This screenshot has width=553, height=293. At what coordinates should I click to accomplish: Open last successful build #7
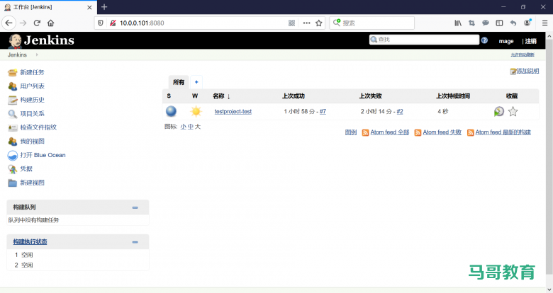[323, 112]
